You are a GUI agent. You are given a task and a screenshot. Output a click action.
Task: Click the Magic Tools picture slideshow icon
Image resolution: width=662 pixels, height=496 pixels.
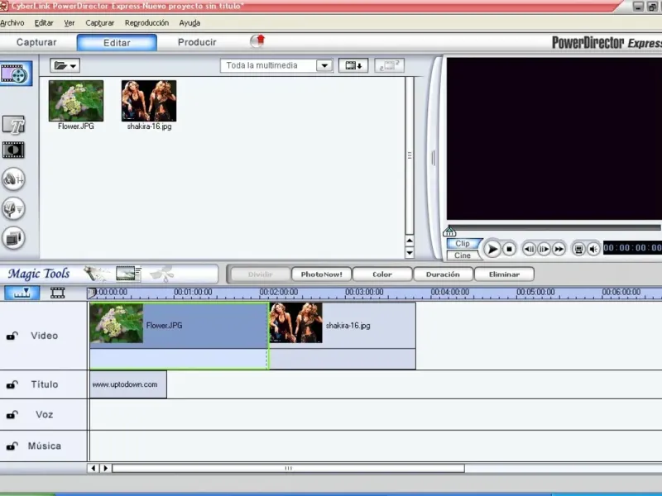(x=128, y=274)
